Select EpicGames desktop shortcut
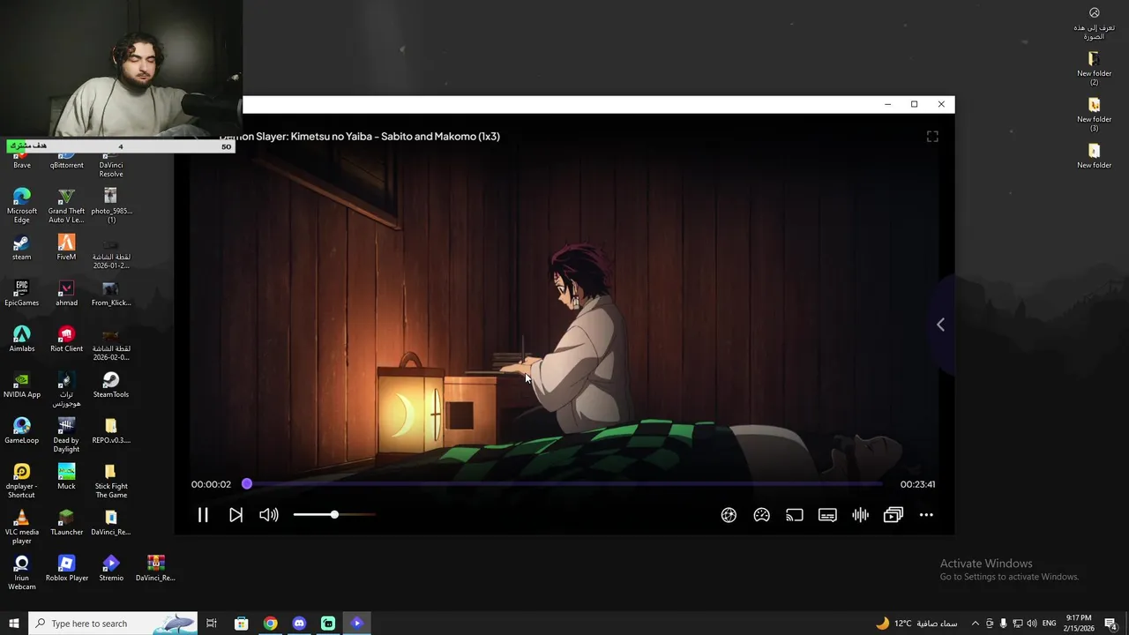 (x=22, y=293)
